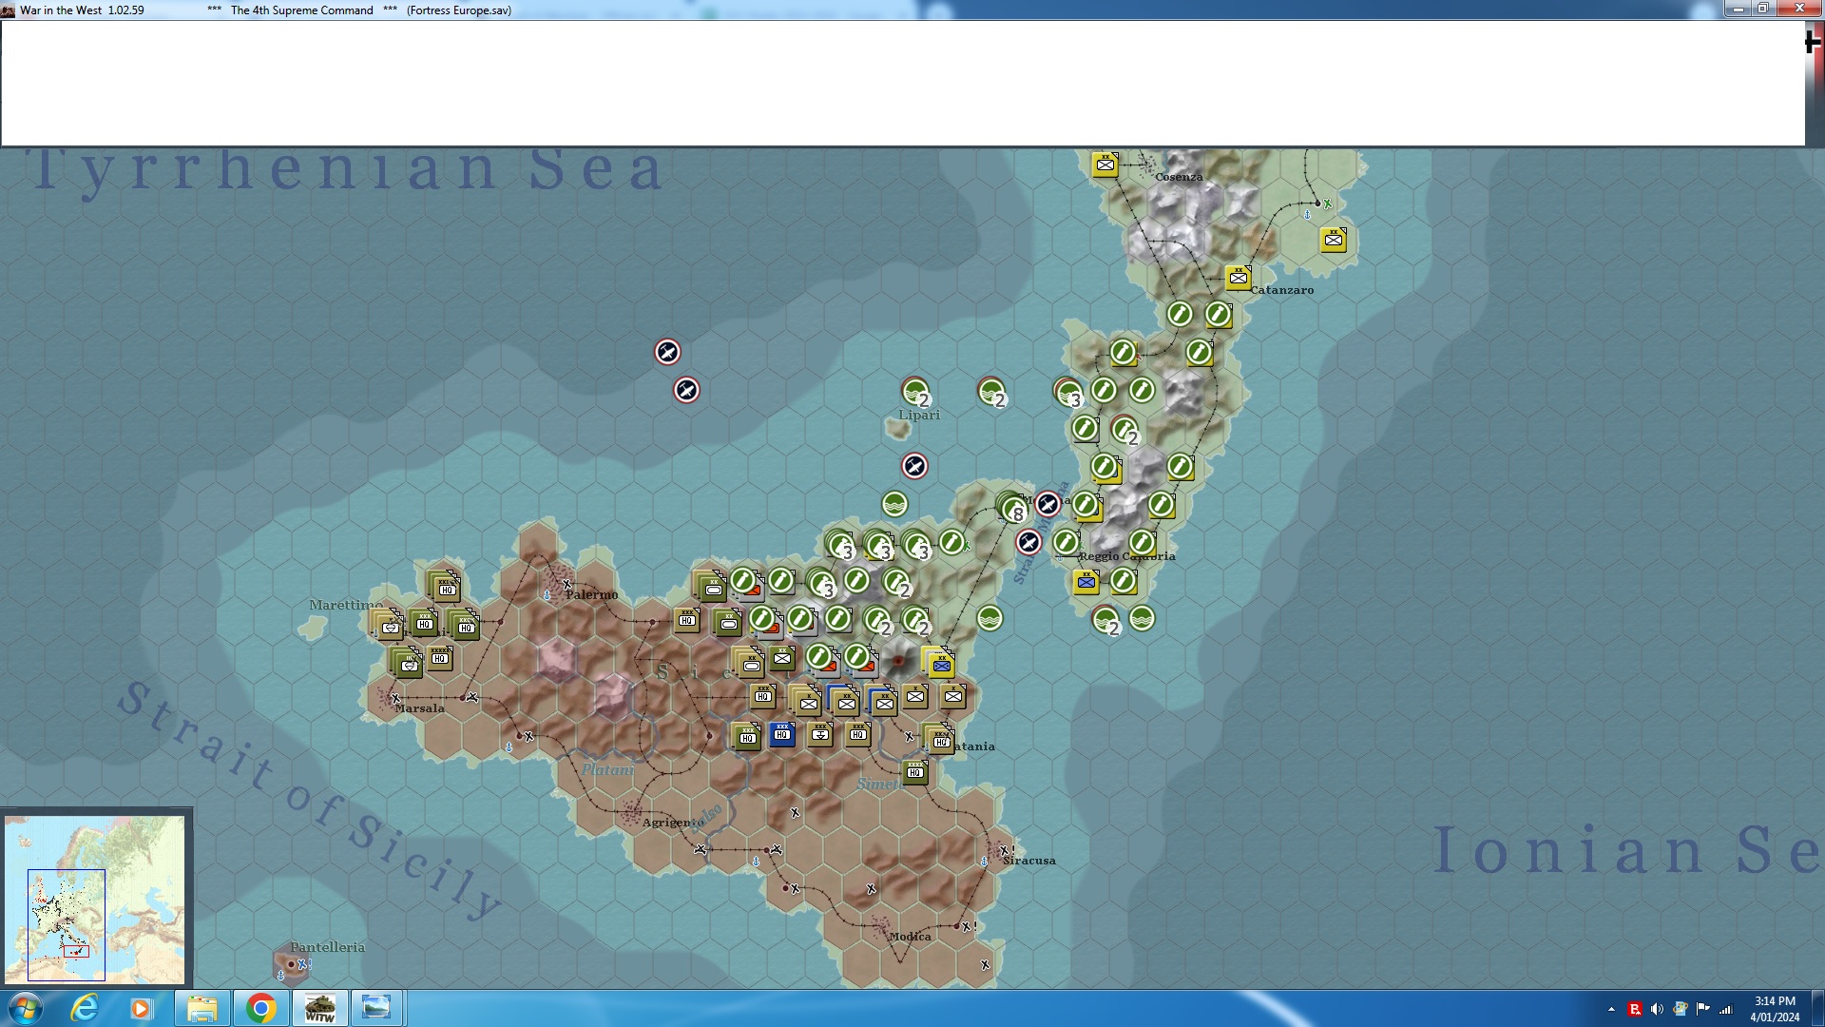1825x1027 pixels.
Task: Open Google Chrome from the taskbar
Action: click(x=260, y=1008)
